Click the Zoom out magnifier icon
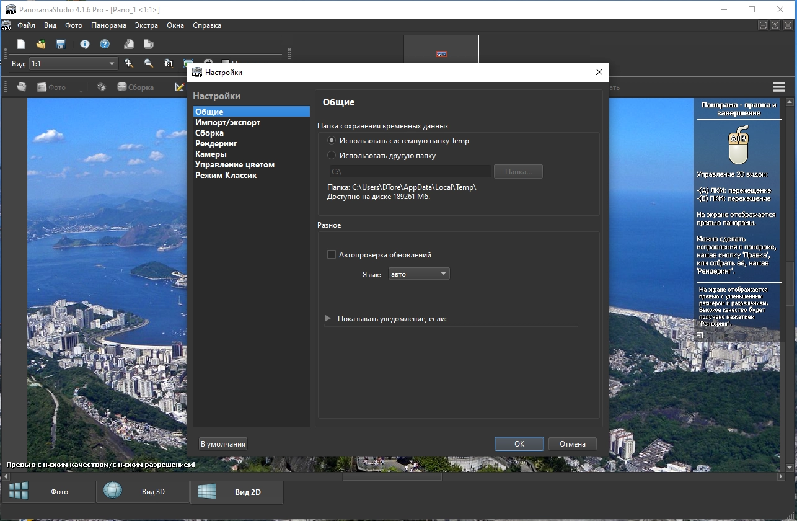Image resolution: width=797 pixels, height=521 pixels. tap(149, 63)
